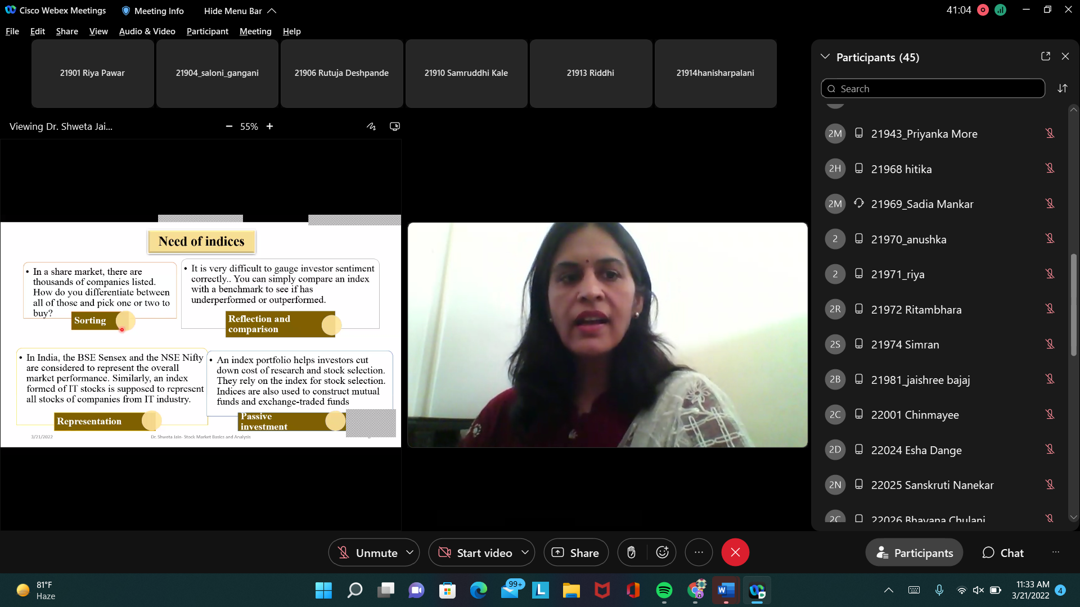The image size is (1080, 607).
Task: Open the Start video options dropdown
Action: (x=525, y=552)
